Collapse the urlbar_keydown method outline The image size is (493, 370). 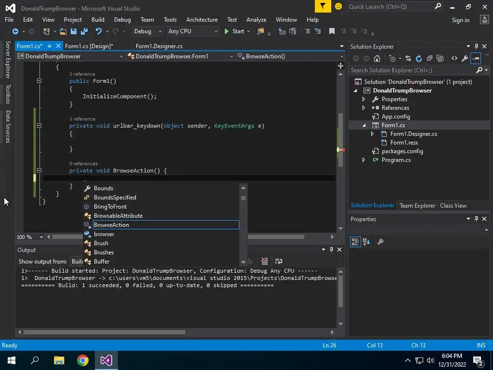39,126
